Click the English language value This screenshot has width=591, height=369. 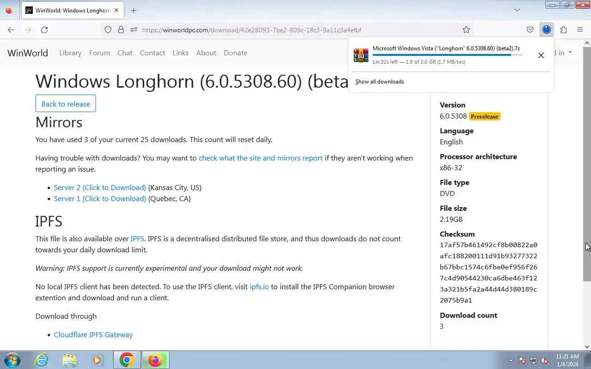tap(451, 142)
